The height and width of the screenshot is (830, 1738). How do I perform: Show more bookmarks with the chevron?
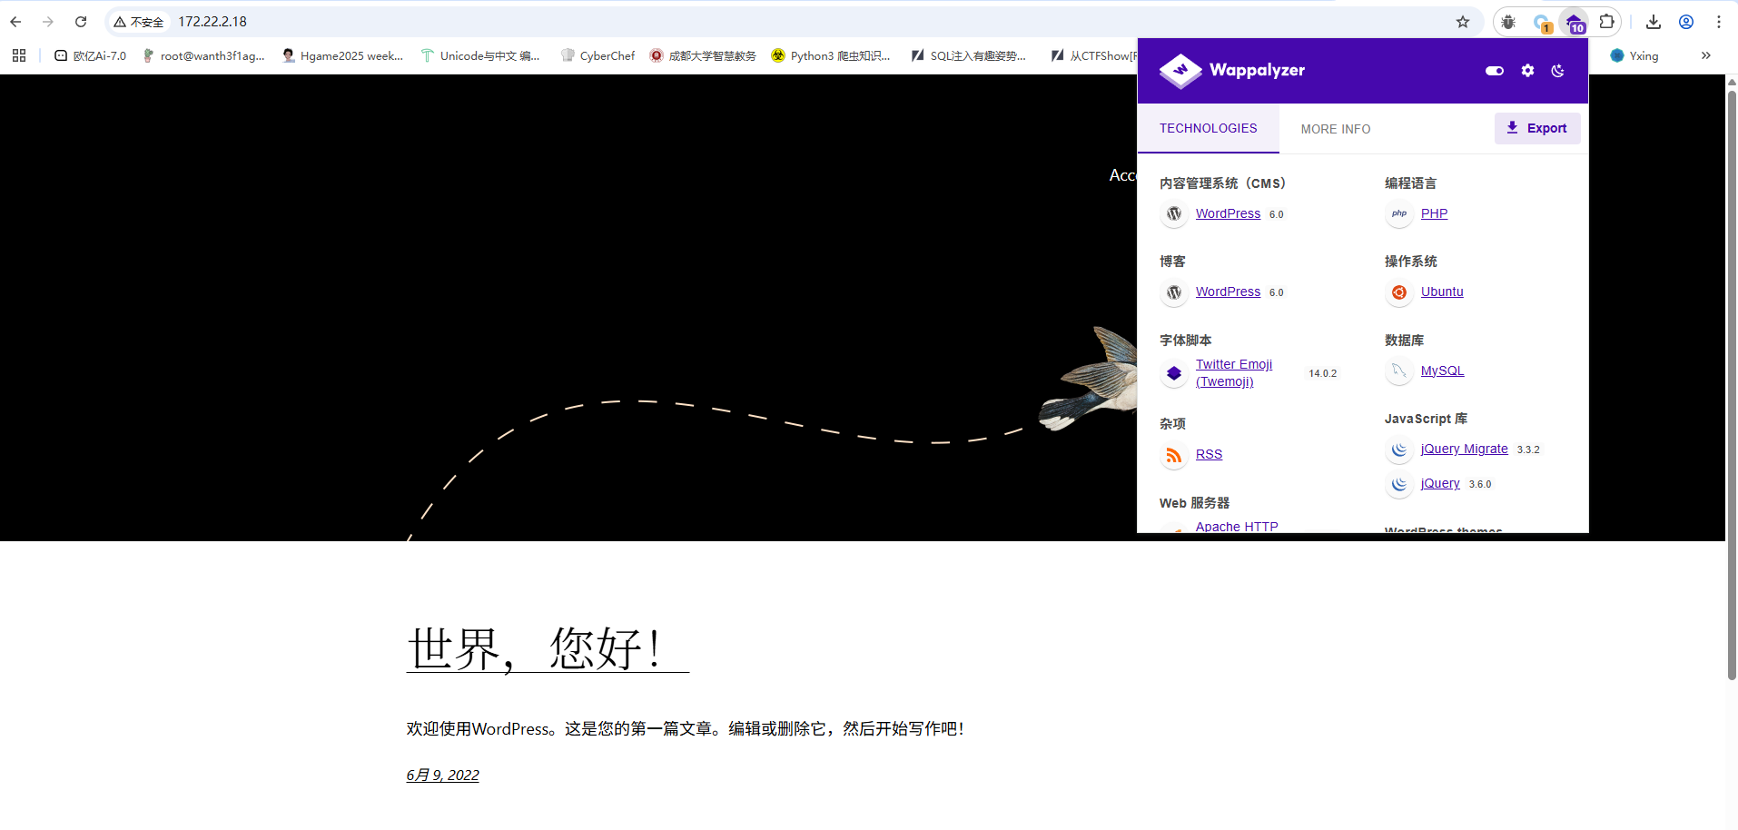[x=1706, y=55]
